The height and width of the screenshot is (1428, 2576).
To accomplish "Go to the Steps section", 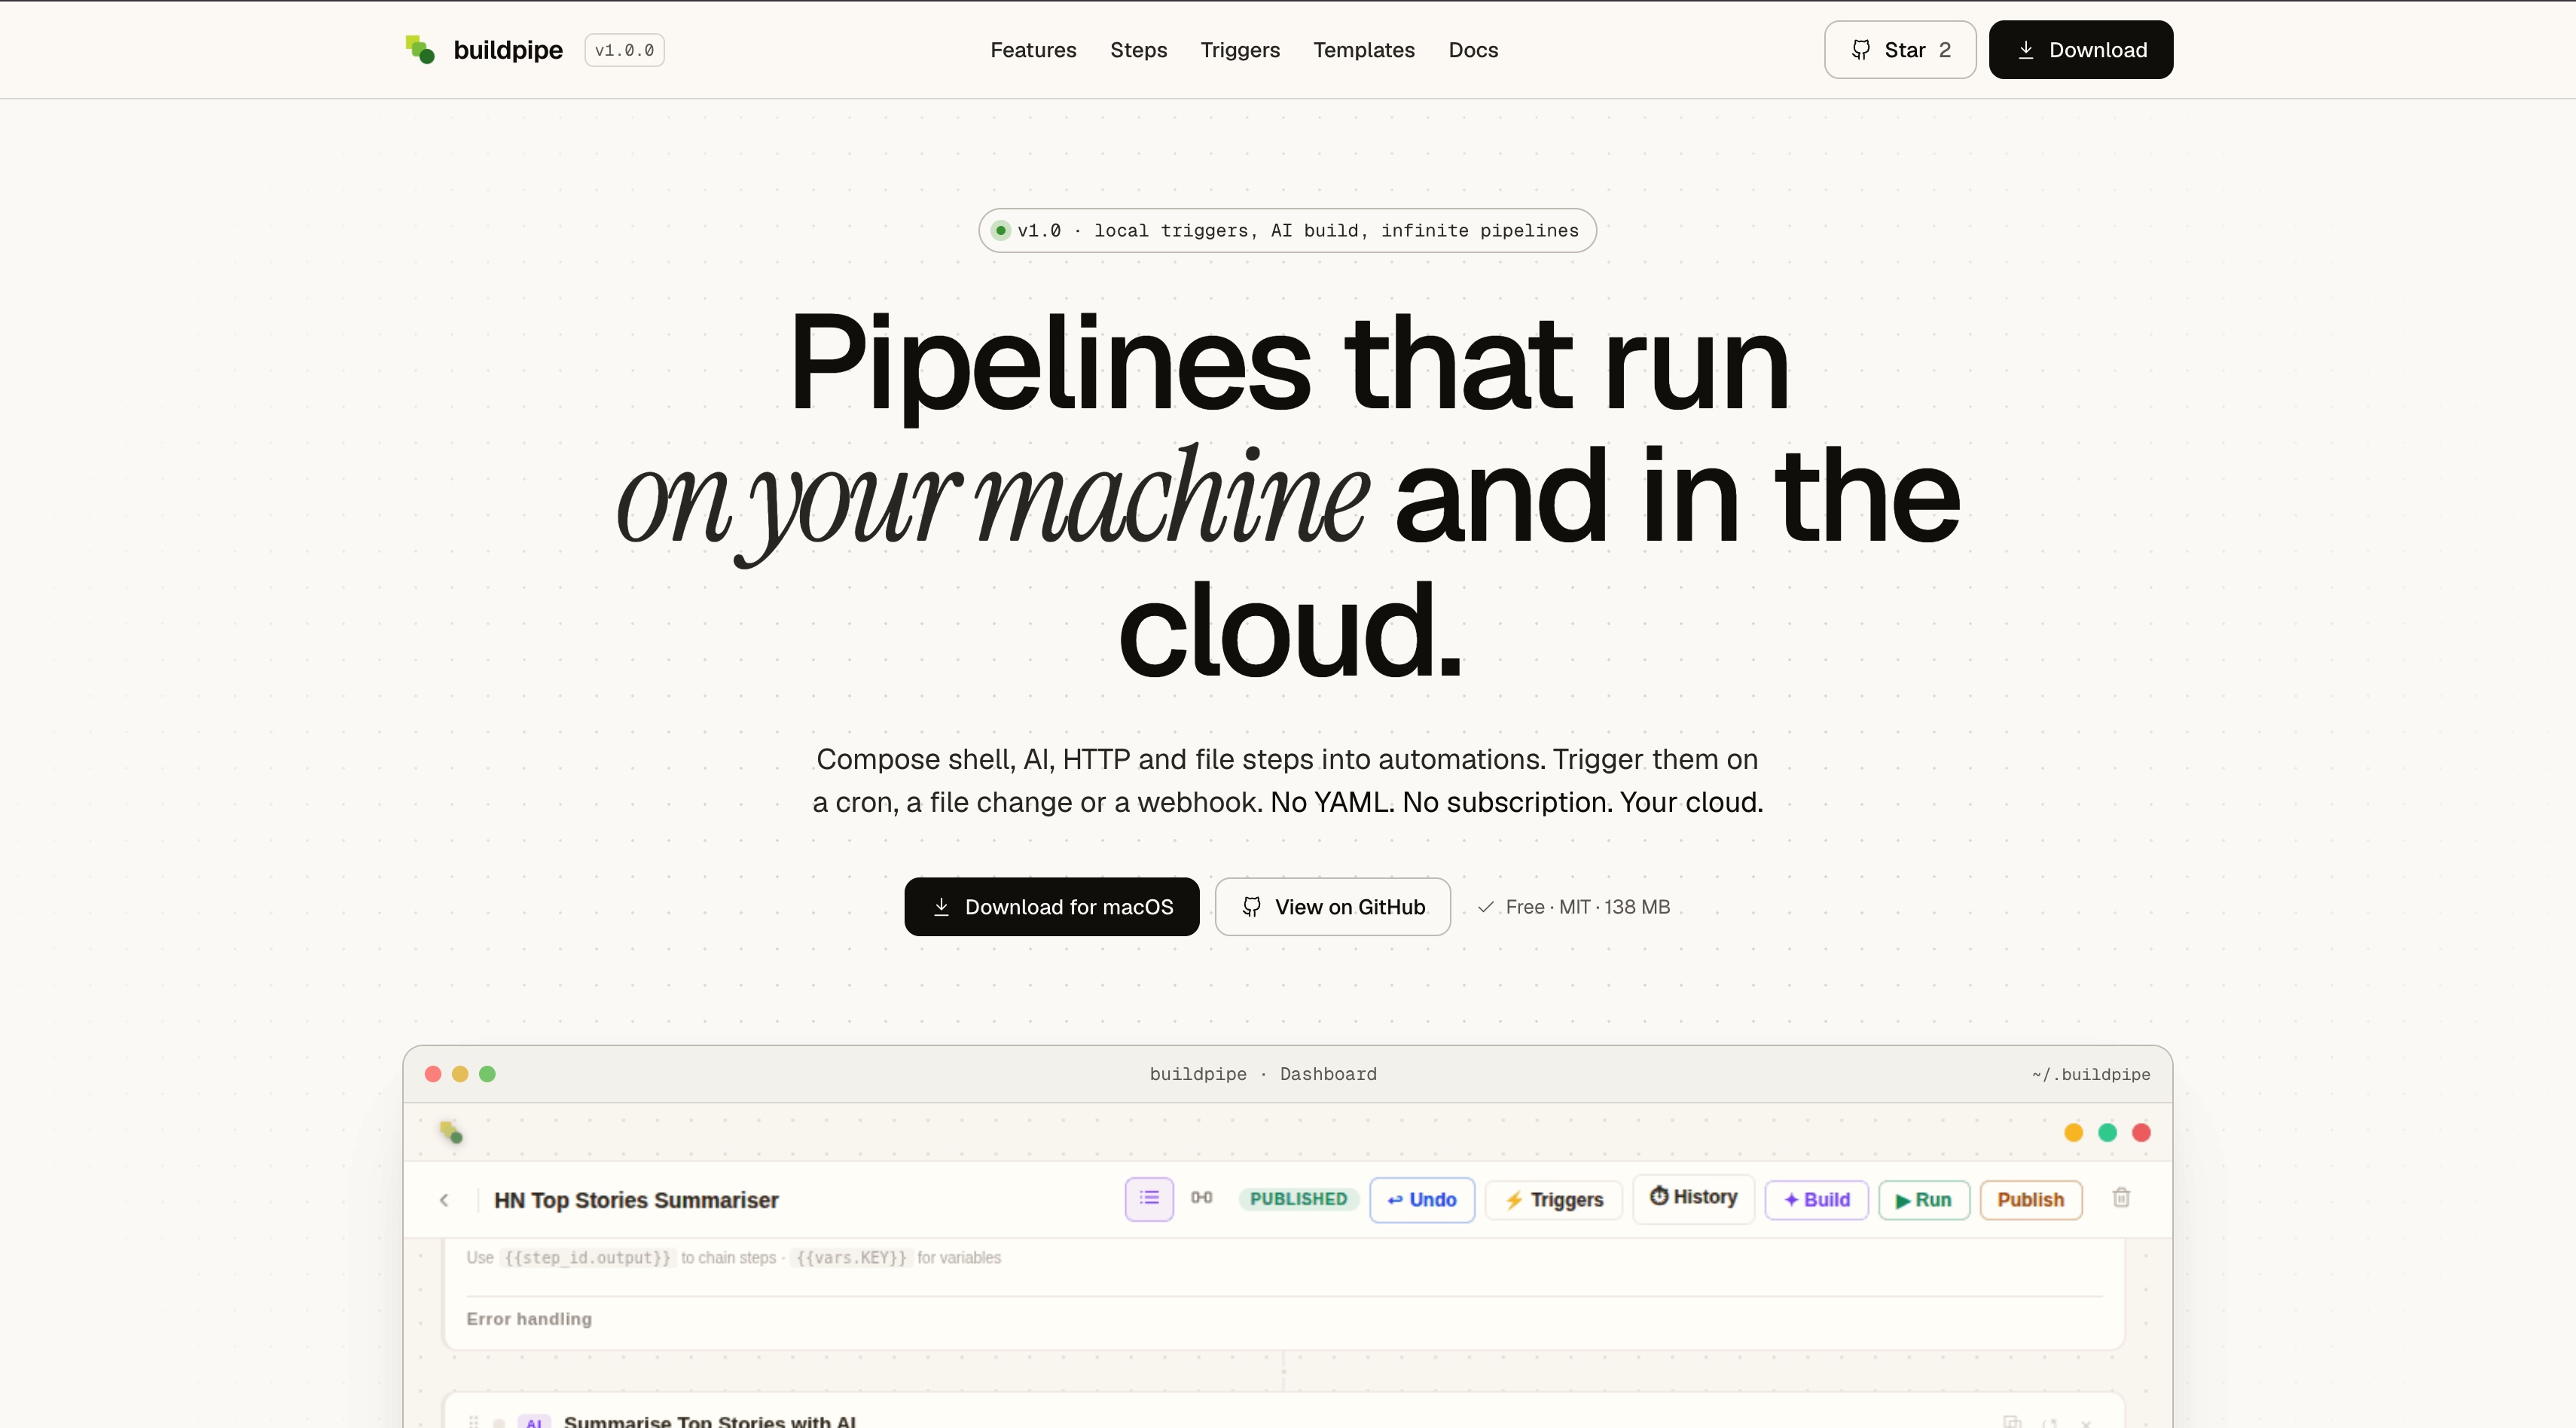I will pos(1138,50).
